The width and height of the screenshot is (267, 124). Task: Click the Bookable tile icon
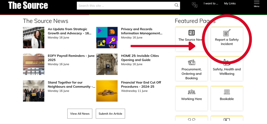coord(227,92)
